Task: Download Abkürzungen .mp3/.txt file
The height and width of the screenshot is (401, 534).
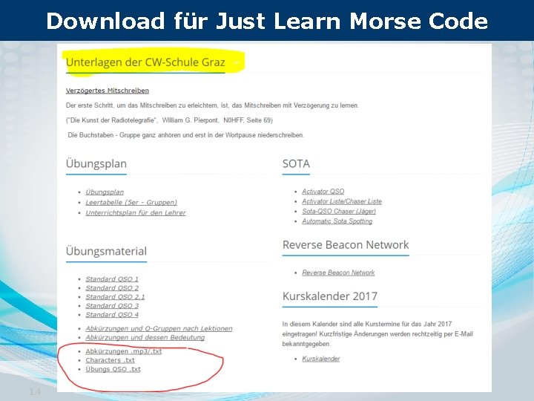Action: point(123,351)
